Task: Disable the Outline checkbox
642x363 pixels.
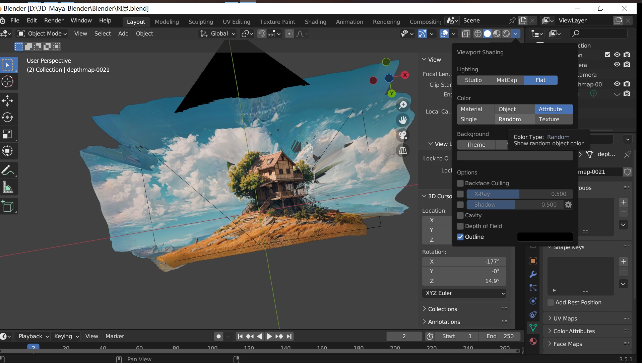Action: point(460,237)
